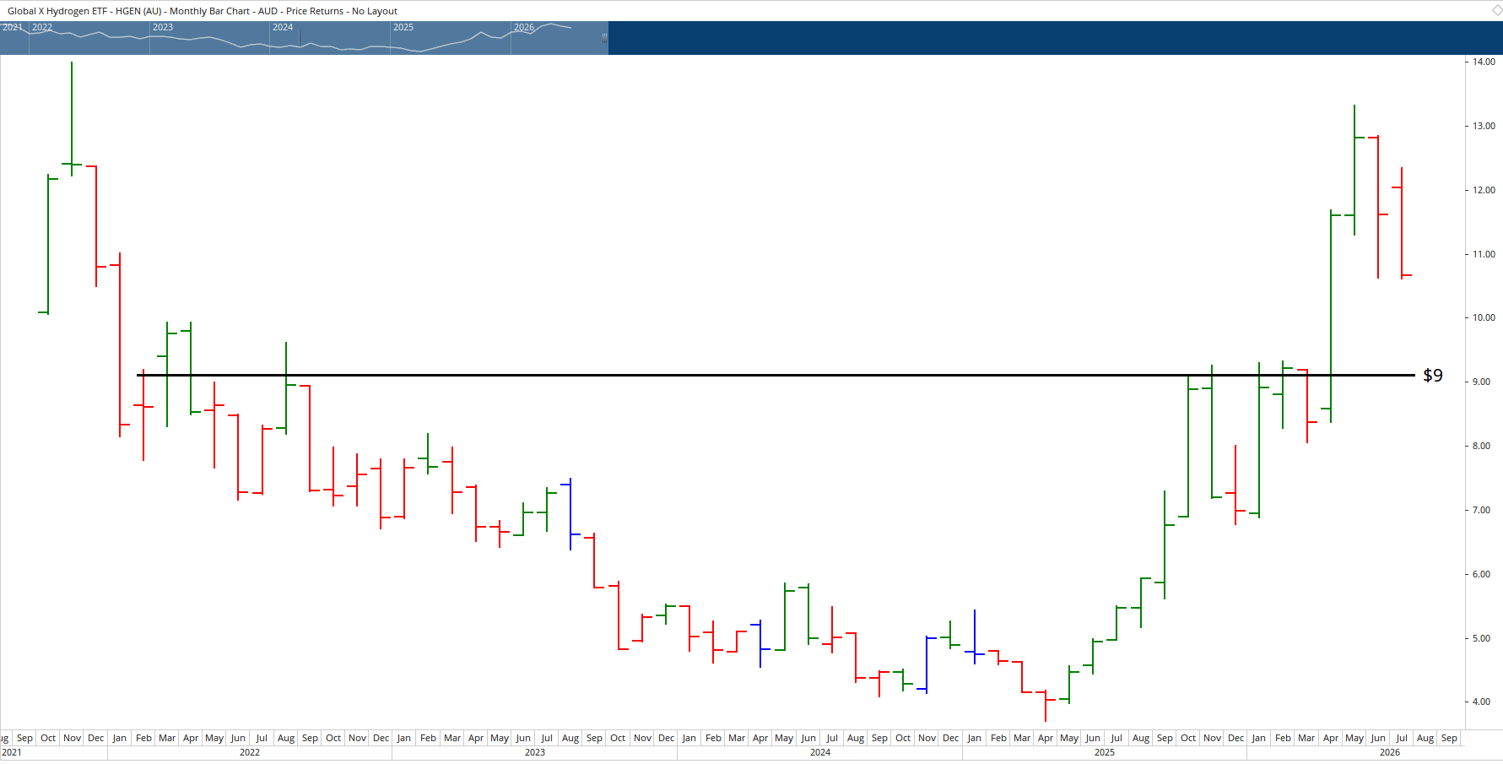Screen dimensions: 1503x764
Task: Select the blue August 2023 price bar
Action: click(570, 514)
